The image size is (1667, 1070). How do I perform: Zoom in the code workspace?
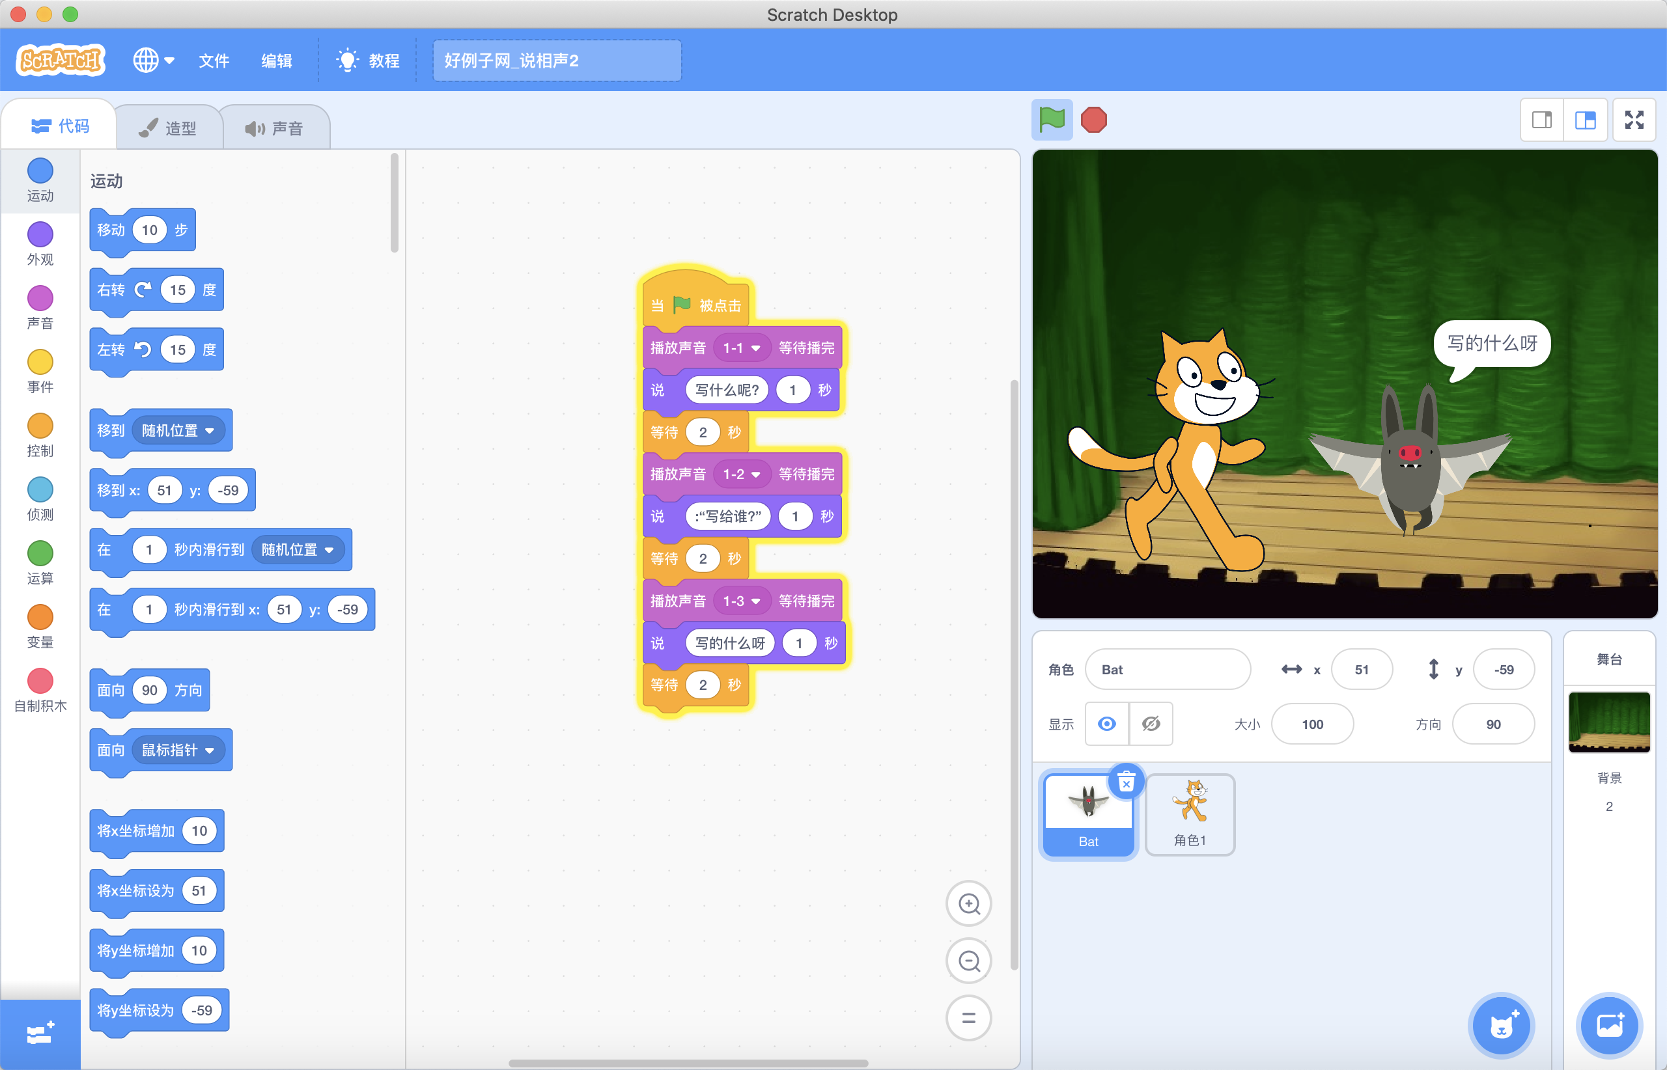click(969, 904)
